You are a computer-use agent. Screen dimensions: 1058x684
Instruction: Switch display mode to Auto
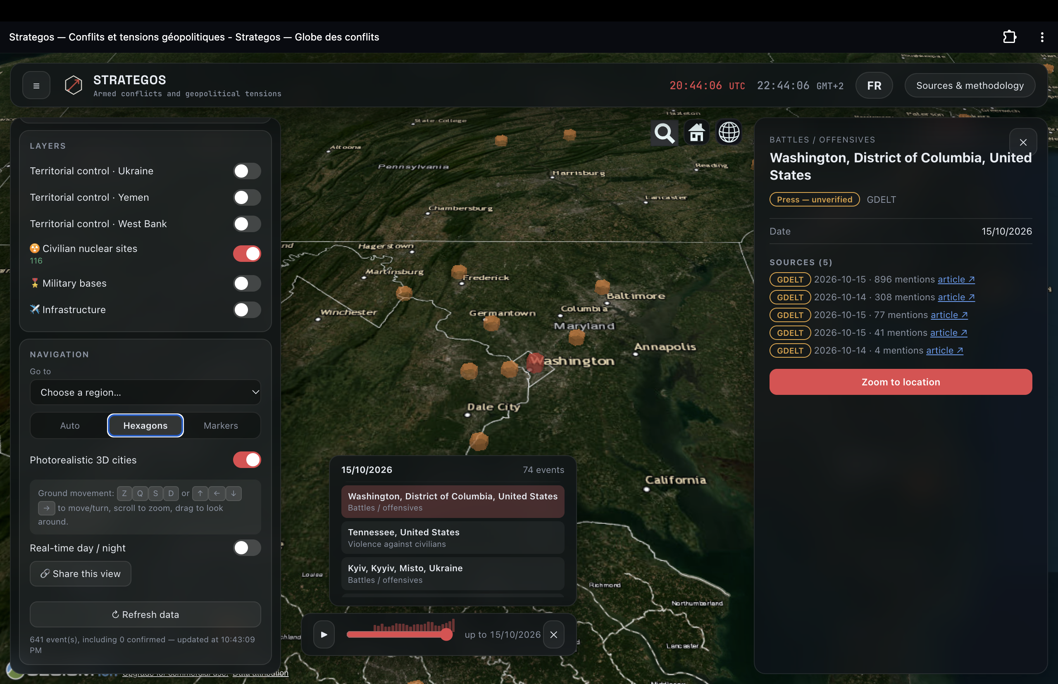point(70,425)
